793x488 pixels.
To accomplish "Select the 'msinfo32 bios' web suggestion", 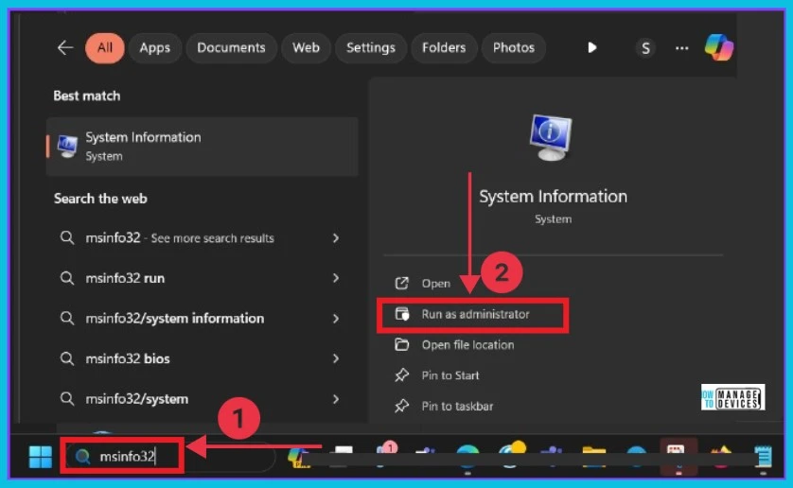I will click(x=128, y=358).
